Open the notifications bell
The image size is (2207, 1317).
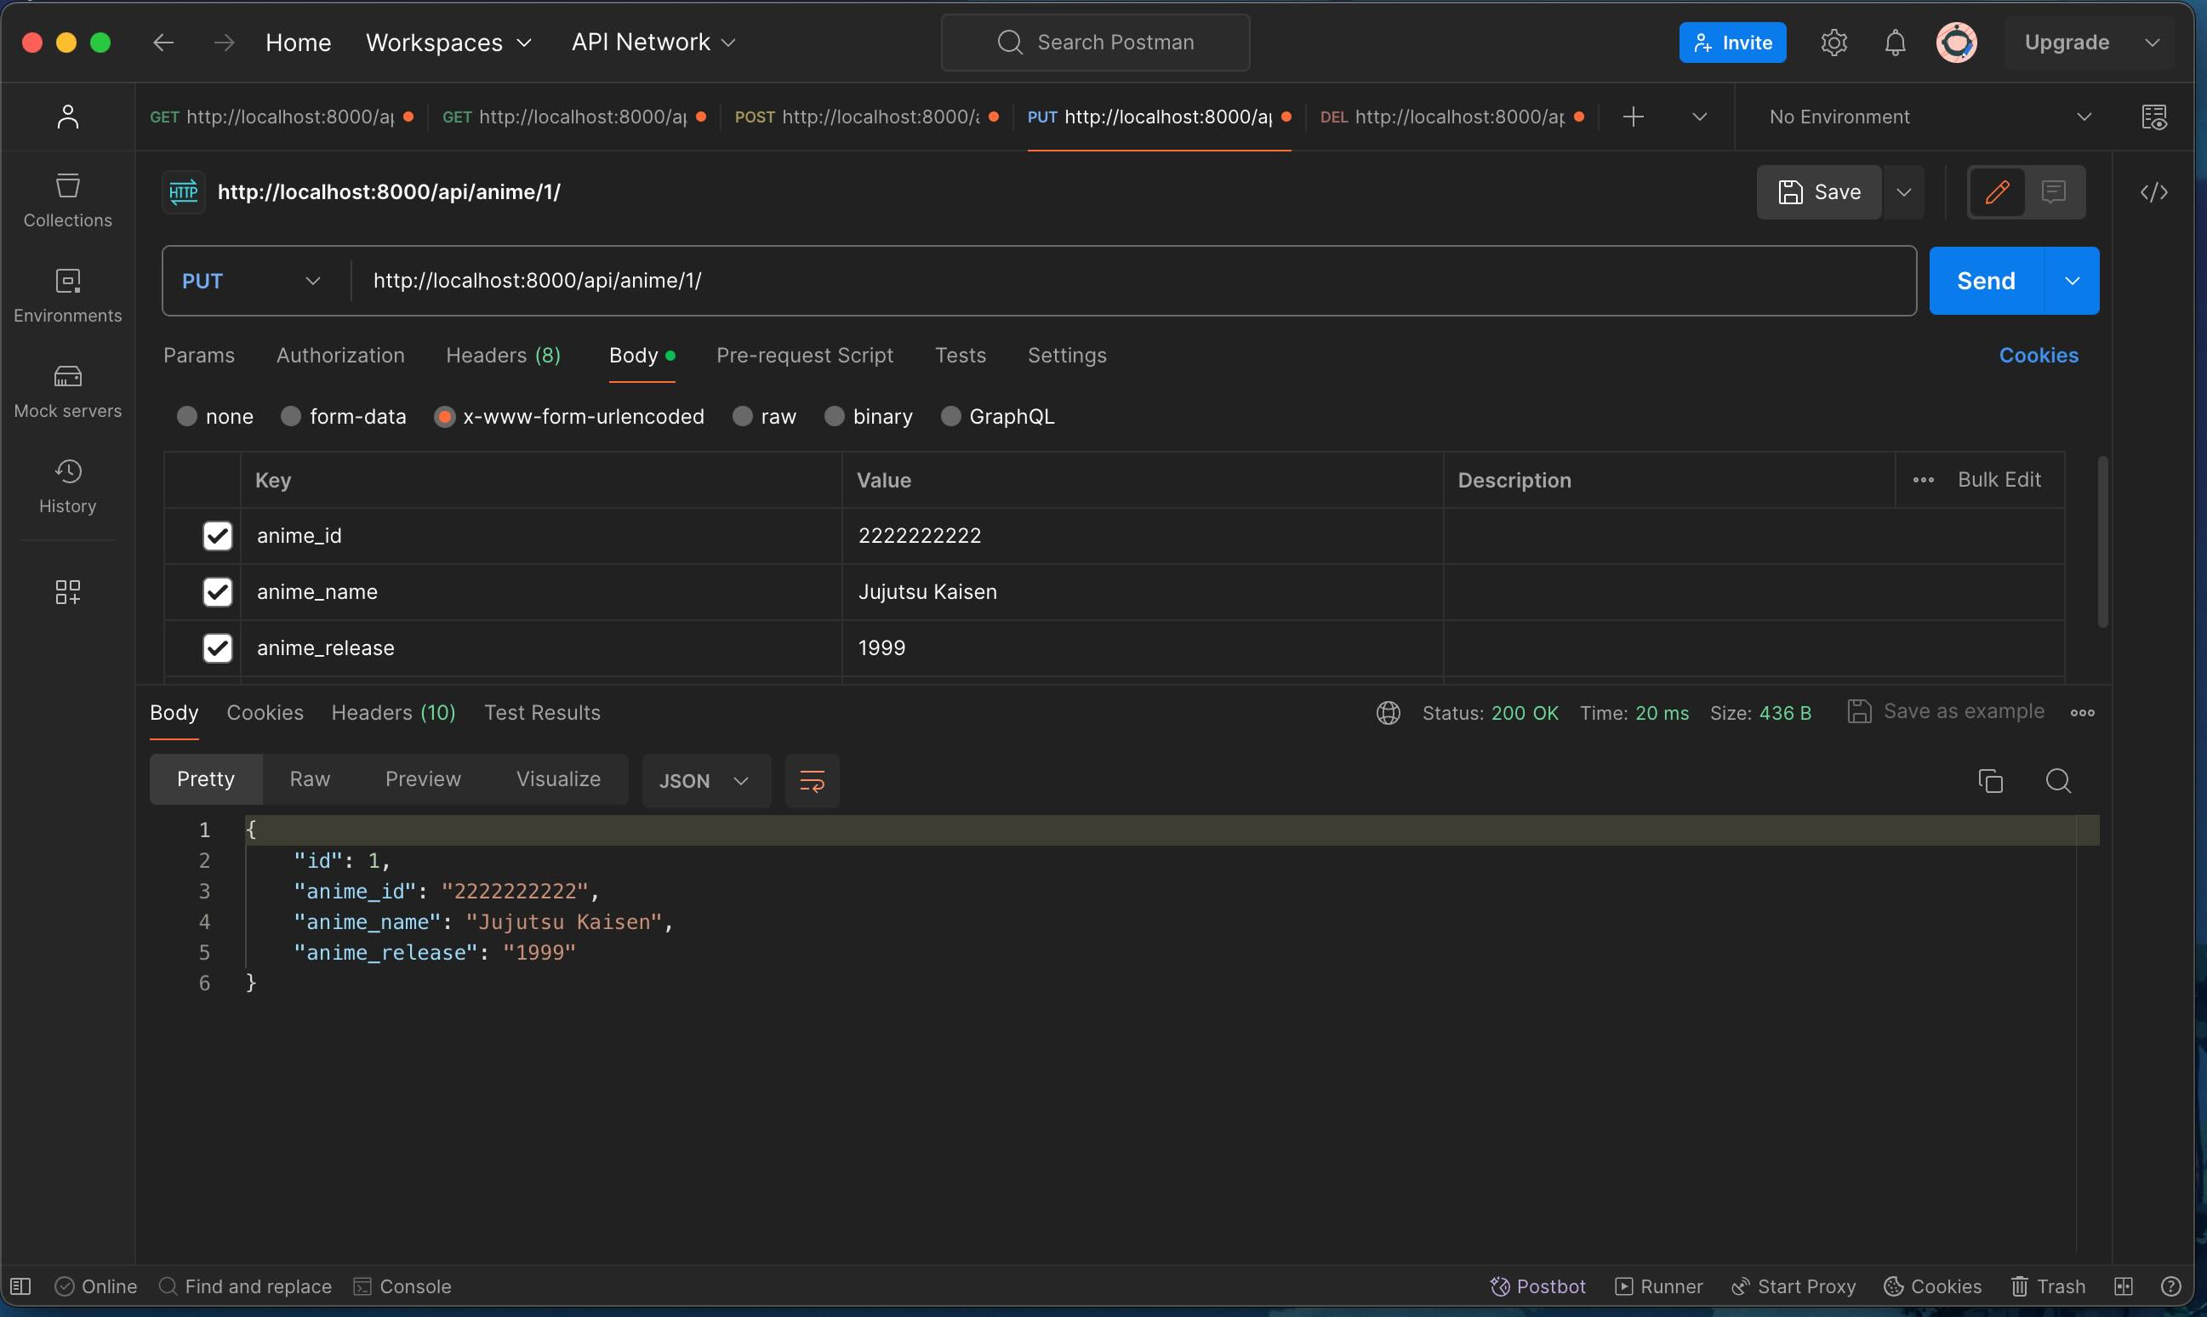1895,42
